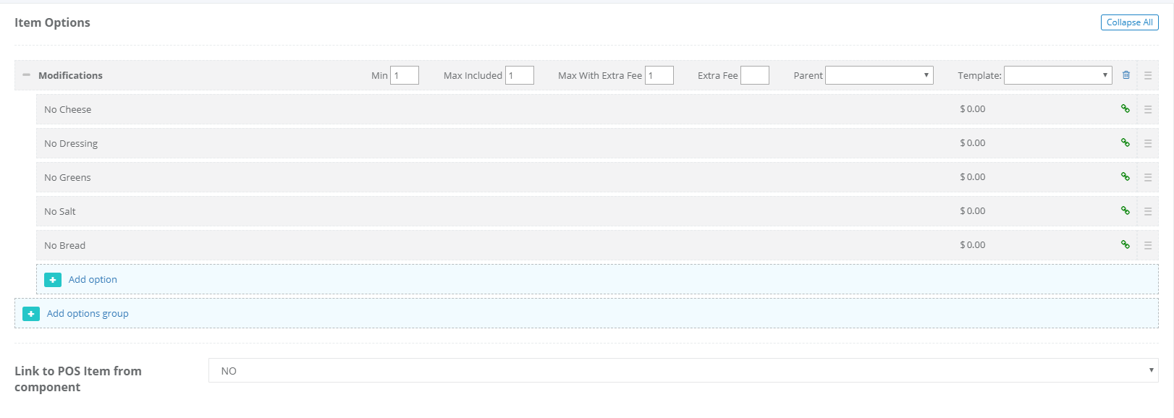Viewport: 1174px width, 418px height.
Task: Focus the Max With Extra Fee field
Action: pos(659,75)
